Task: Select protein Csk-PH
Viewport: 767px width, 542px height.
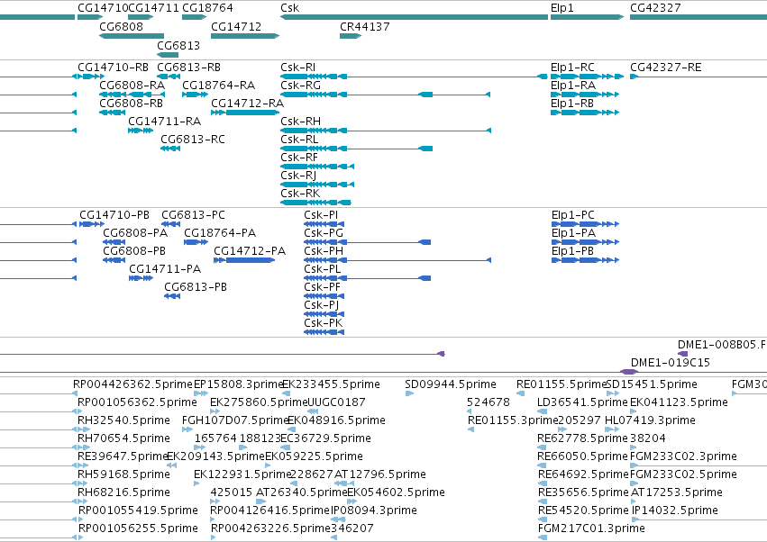Action: click(x=324, y=251)
